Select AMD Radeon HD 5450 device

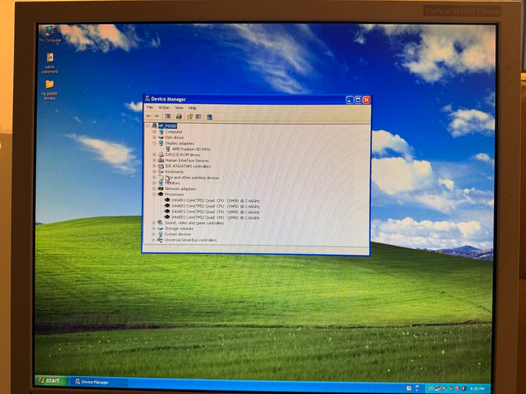pos(191,149)
